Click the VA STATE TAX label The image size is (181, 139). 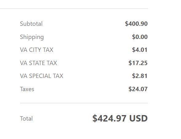click(38, 63)
